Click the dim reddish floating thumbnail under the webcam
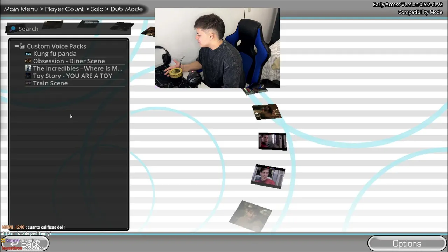 (x=267, y=112)
